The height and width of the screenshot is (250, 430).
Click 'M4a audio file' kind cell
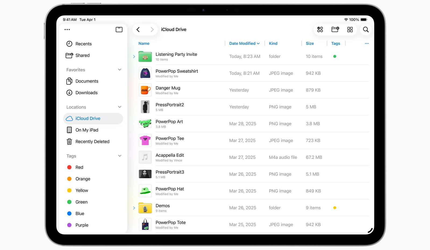pyautogui.click(x=283, y=158)
